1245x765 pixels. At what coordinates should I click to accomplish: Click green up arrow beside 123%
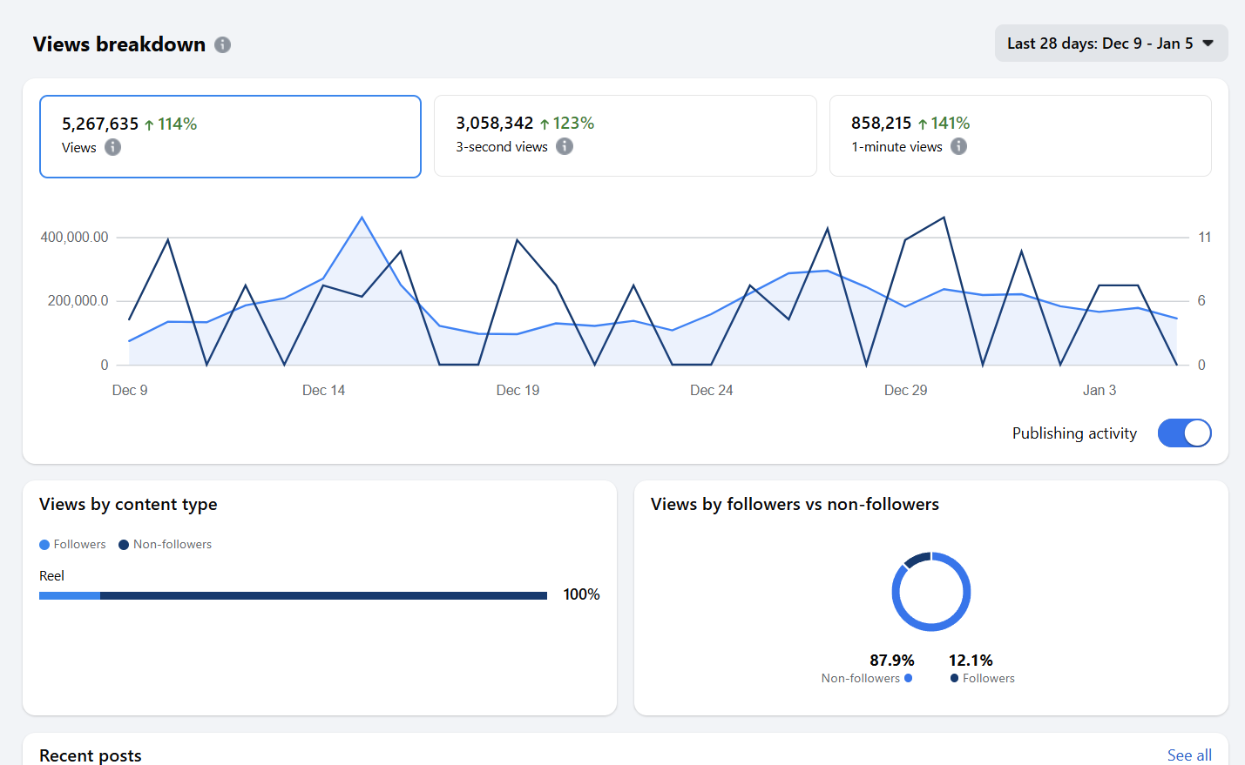coord(545,124)
